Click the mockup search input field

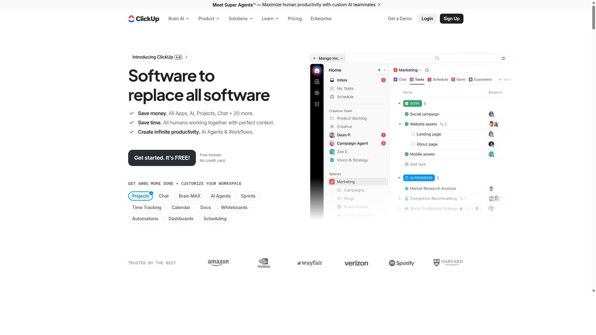click(x=470, y=58)
